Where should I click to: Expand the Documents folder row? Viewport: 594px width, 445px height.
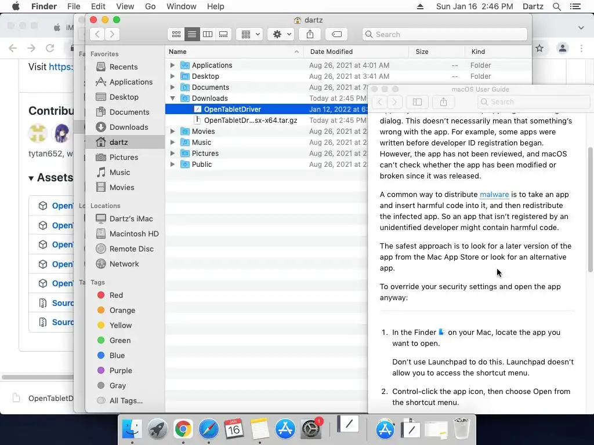(x=172, y=87)
